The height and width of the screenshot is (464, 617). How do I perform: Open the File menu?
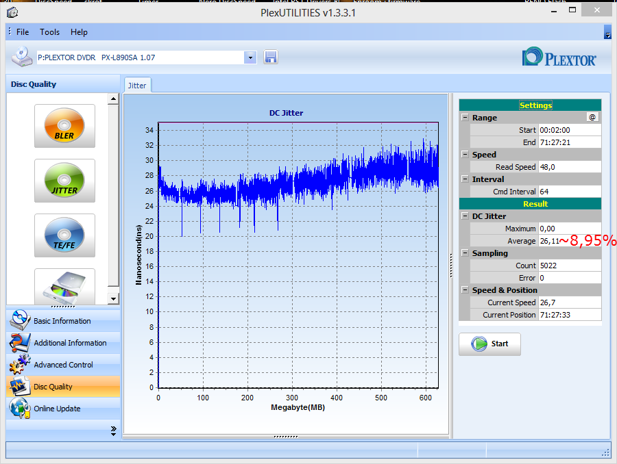(x=23, y=32)
